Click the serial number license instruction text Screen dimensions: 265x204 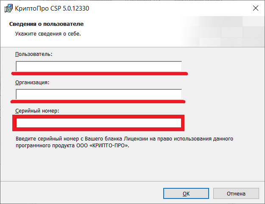124,142
